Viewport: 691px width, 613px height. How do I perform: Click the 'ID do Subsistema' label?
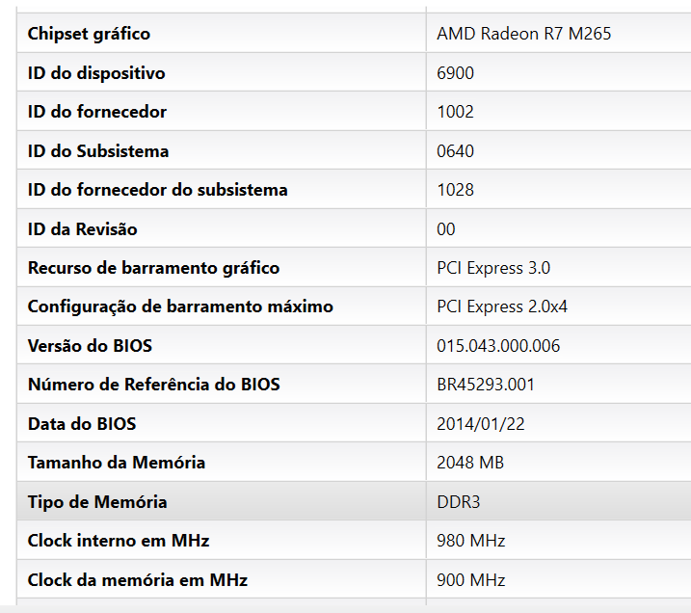coord(98,151)
